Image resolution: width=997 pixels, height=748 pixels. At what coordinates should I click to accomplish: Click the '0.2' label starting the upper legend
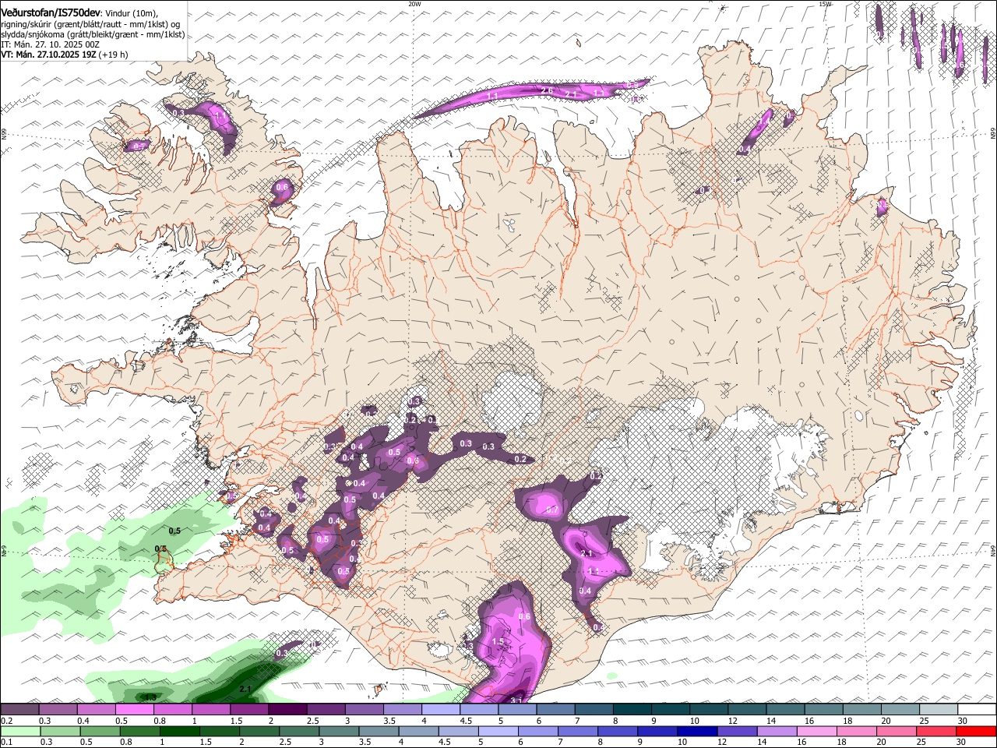(x=6, y=721)
